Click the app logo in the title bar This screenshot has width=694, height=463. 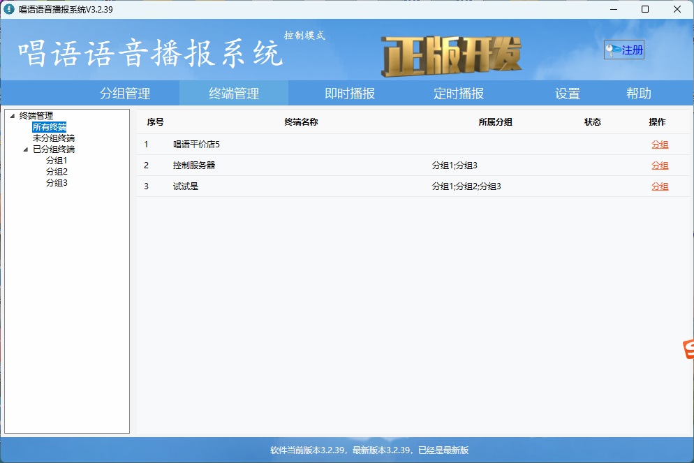click(9, 9)
